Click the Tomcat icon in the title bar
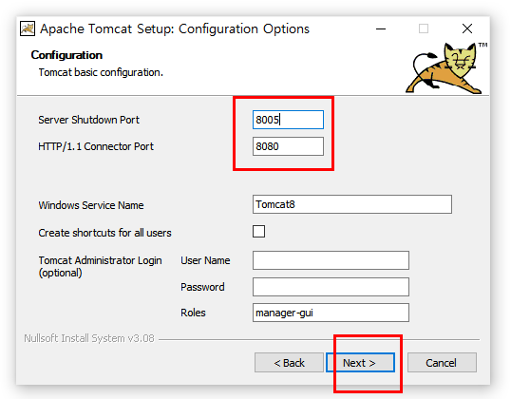 click(28, 28)
